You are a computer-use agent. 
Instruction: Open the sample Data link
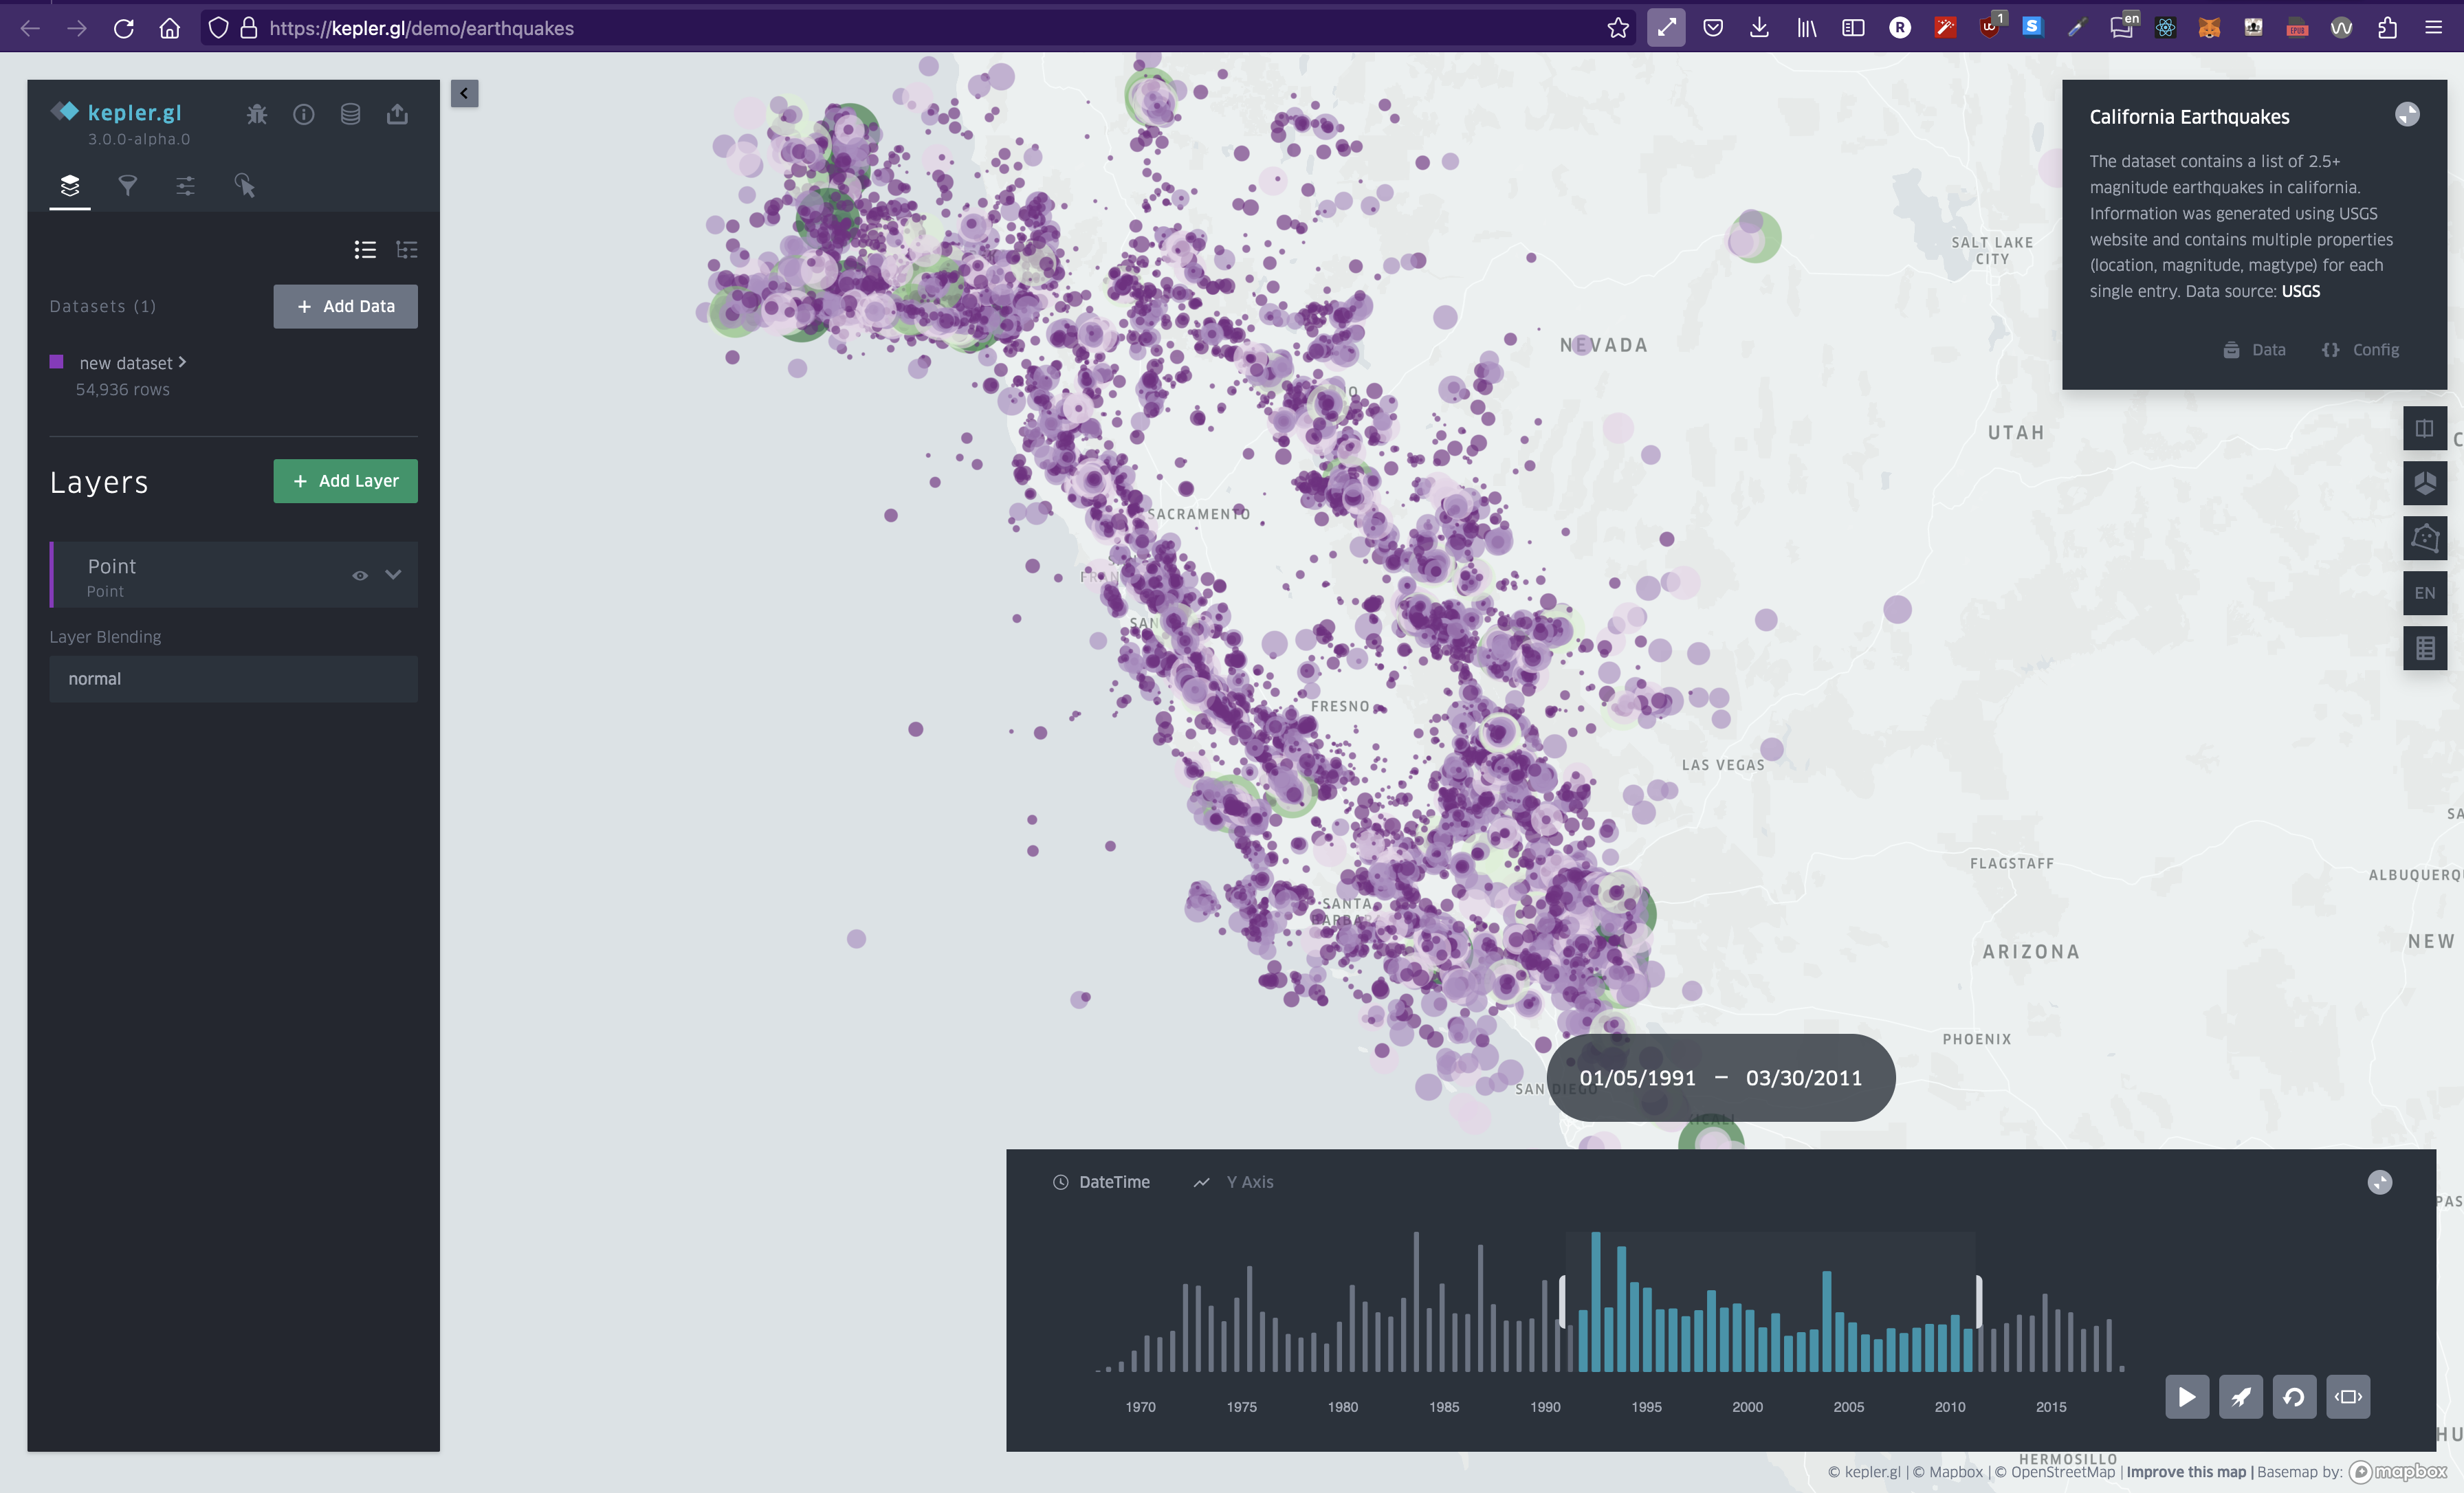pyautogui.click(x=2254, y=350)
